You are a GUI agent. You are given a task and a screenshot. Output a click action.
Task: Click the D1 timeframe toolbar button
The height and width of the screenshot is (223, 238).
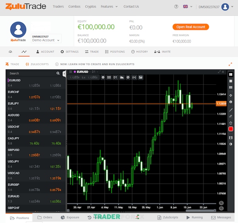pos(115,78)
